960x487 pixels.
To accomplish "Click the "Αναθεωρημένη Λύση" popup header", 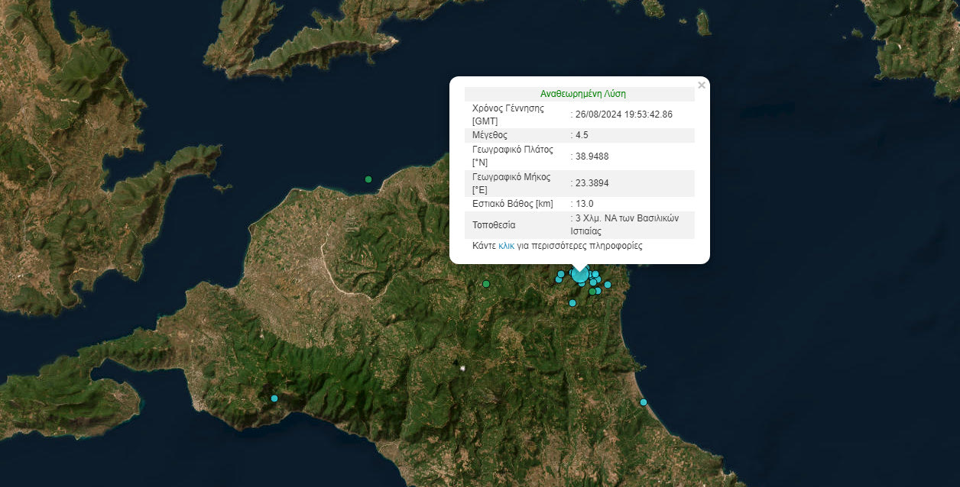I will pyautogui.click(x=582, y=94).
